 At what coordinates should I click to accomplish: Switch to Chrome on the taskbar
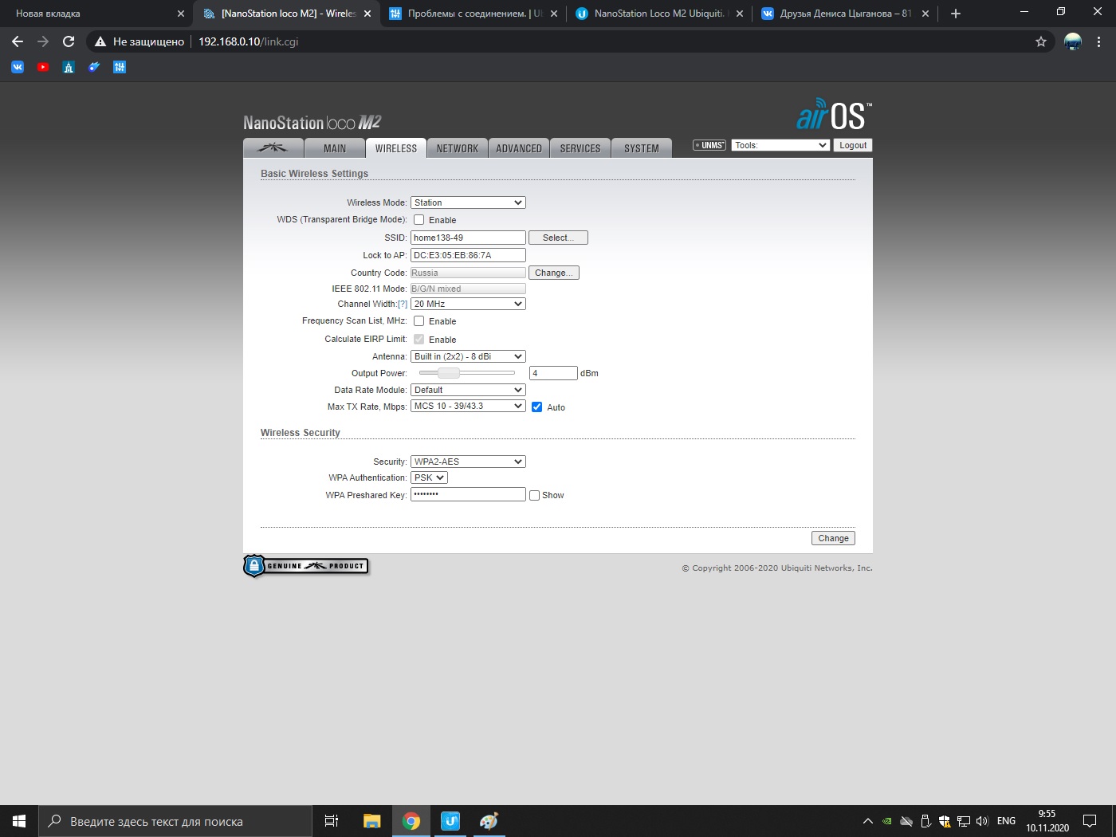(411, 821)
